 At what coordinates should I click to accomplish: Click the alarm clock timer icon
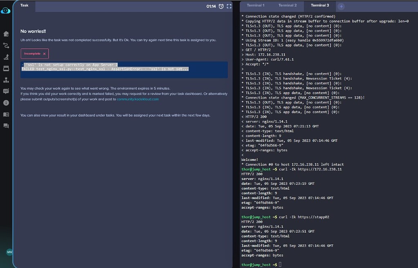pyautogui.click(x=221, y=6)
